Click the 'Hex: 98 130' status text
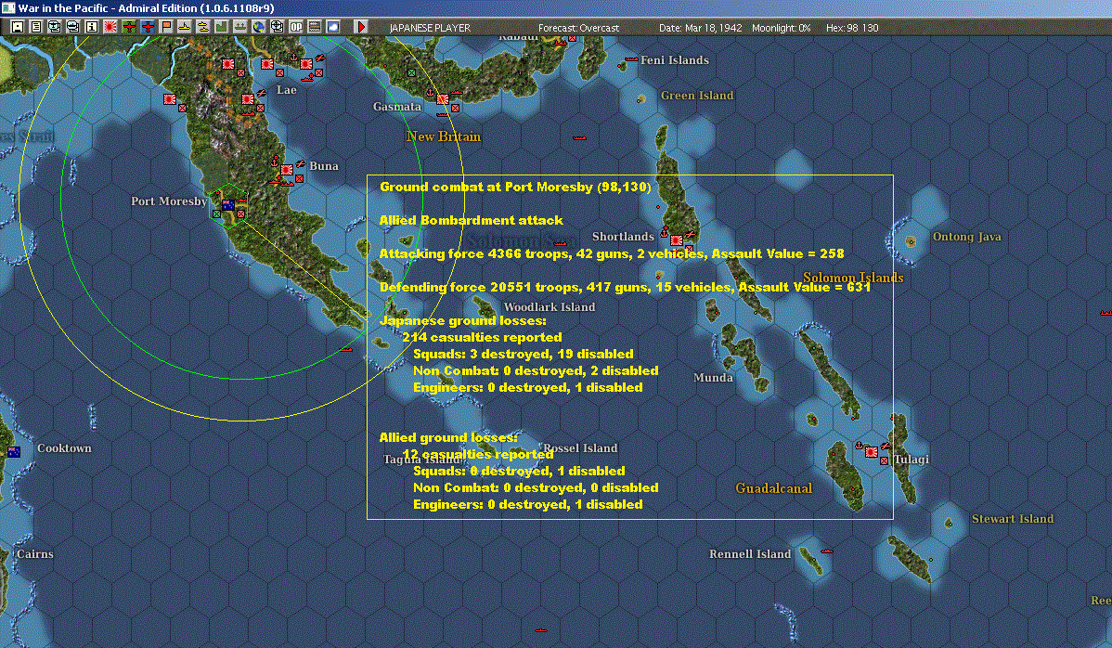Screen dimensions: 1112x648 pyautogui.click(x=852, y=28)
